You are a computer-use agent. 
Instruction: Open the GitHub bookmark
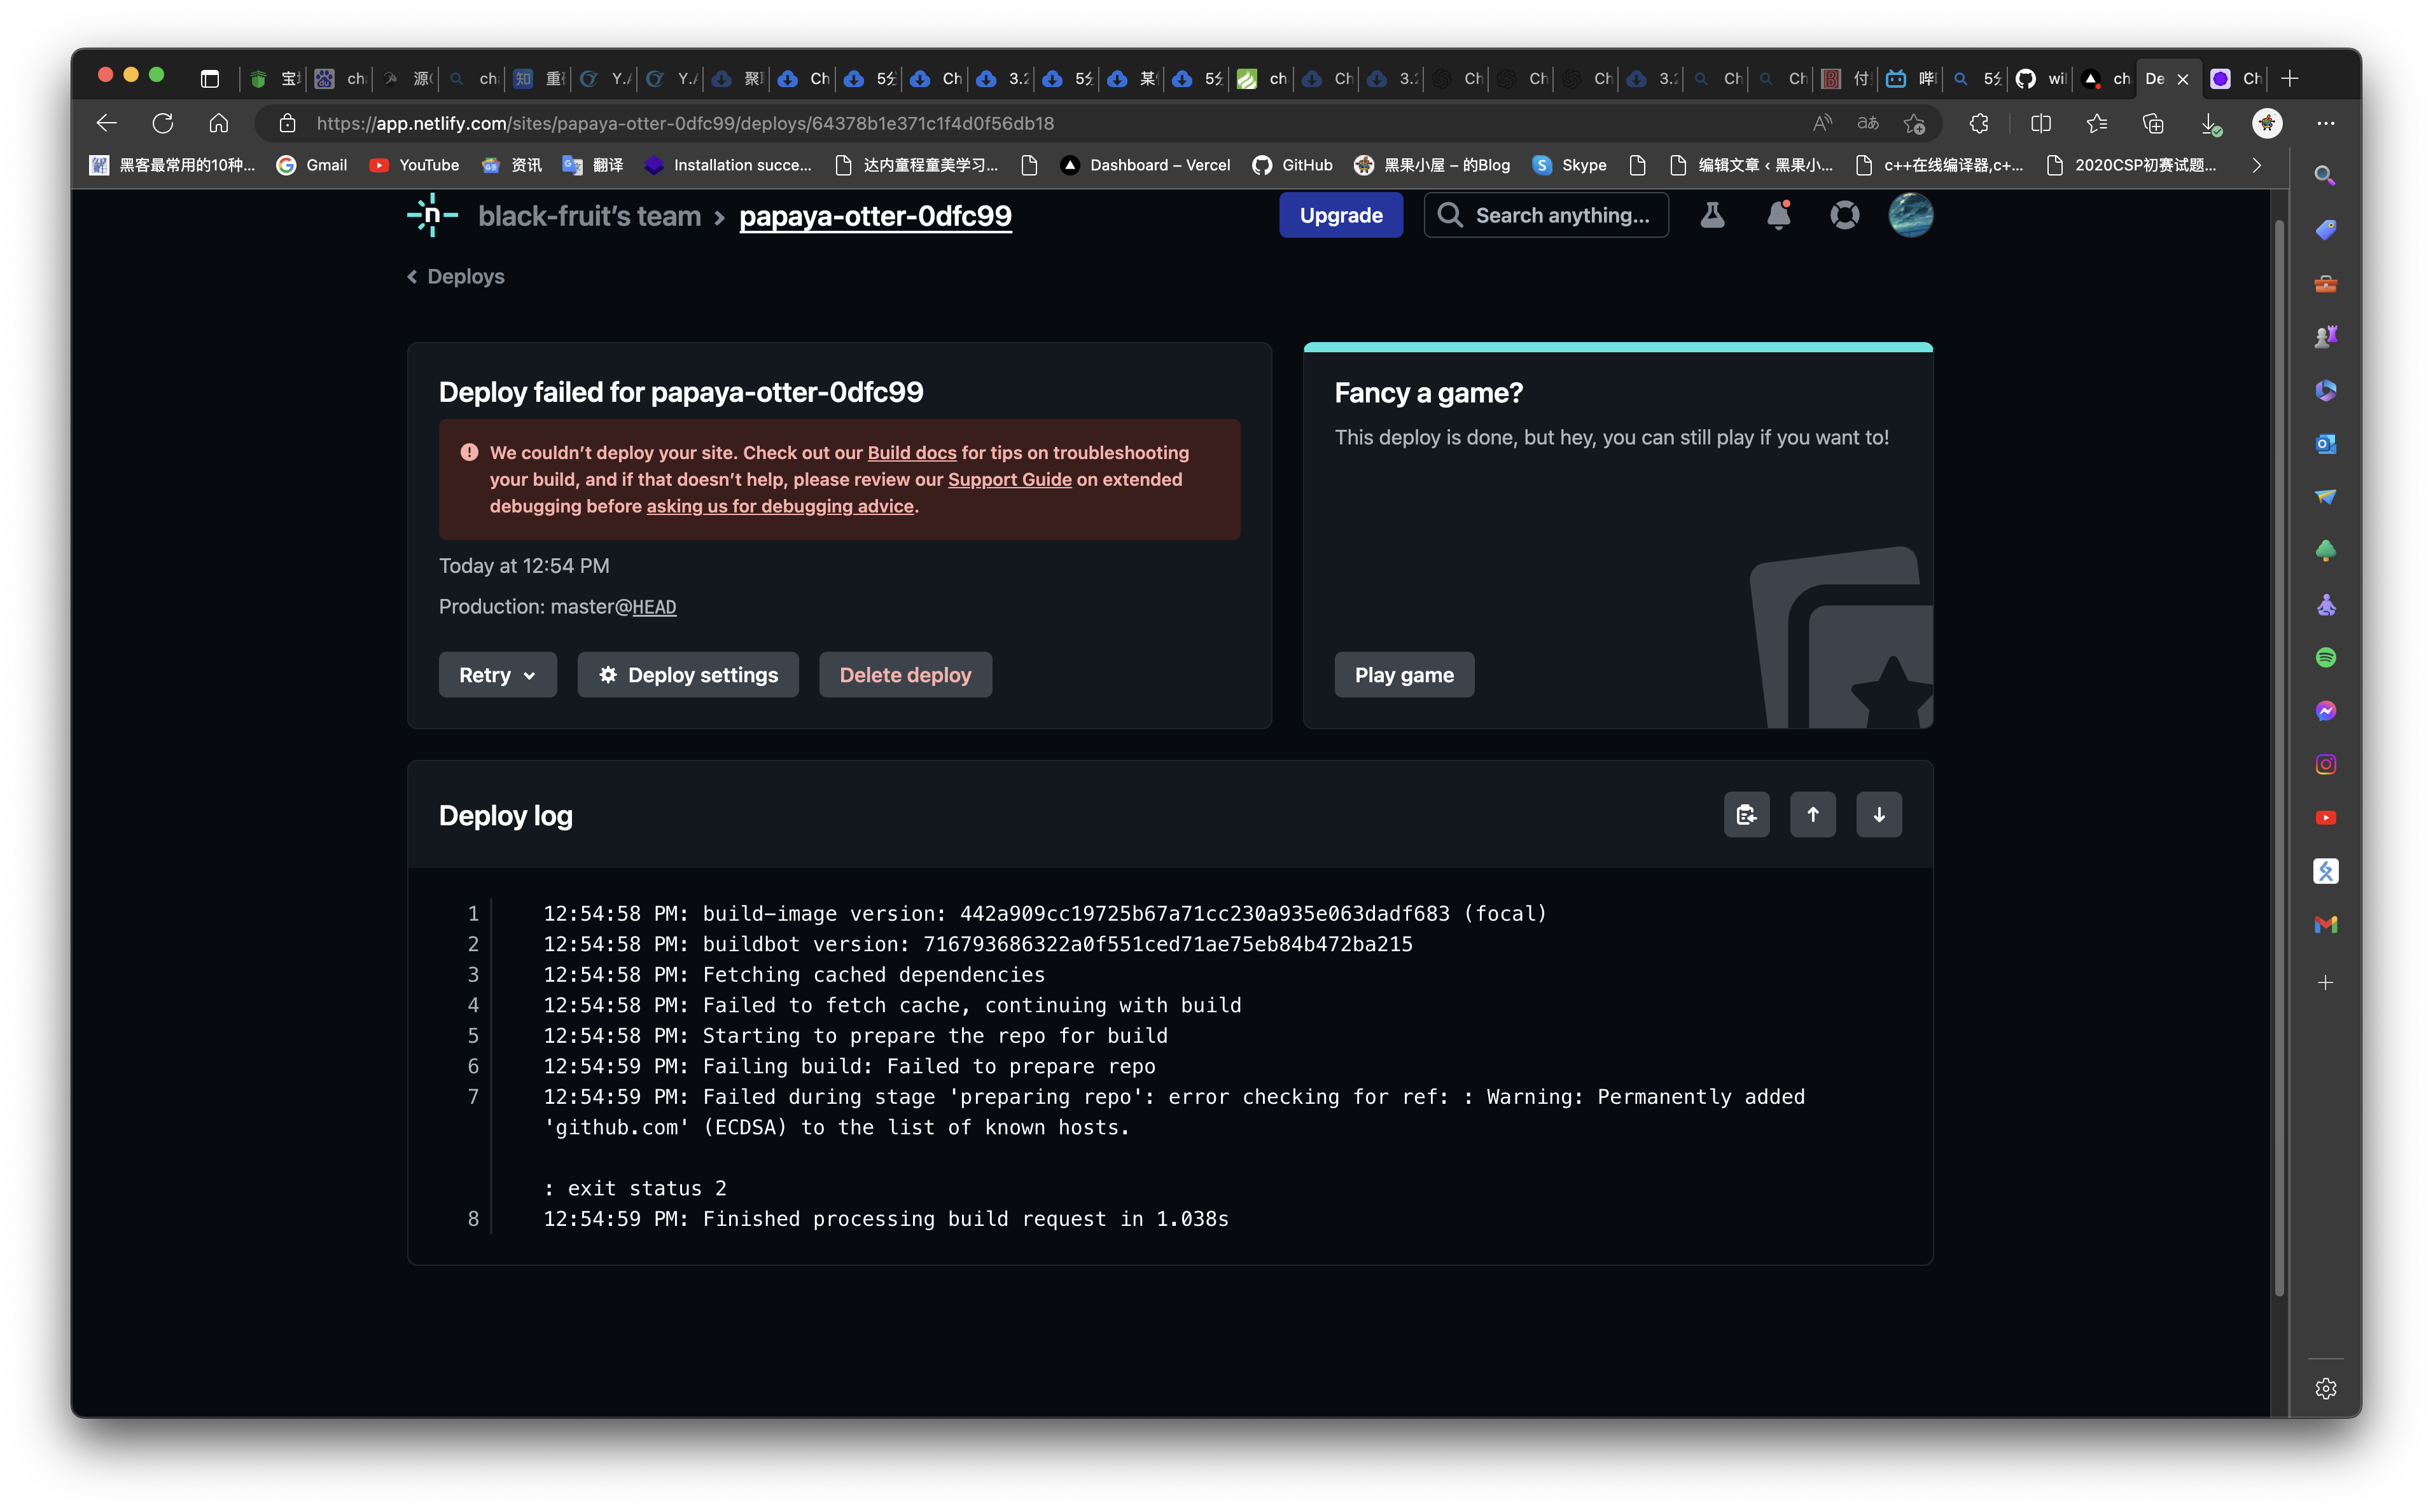click(x=1293, y=165)
